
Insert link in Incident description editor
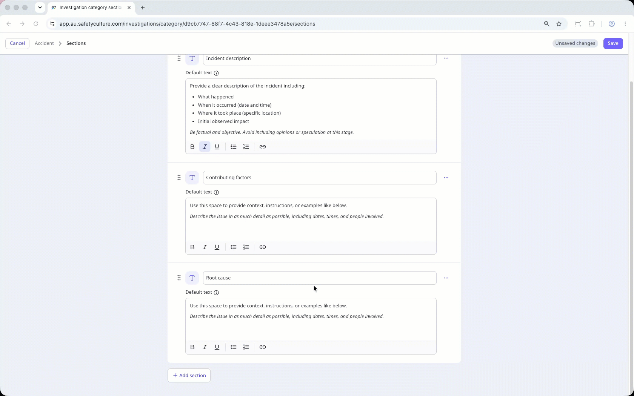pos(263,147)
